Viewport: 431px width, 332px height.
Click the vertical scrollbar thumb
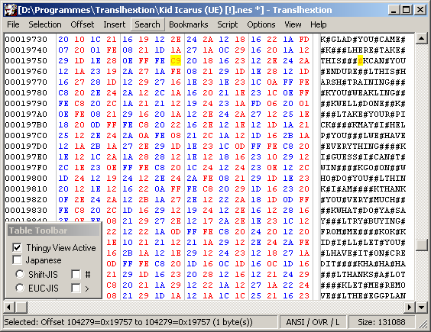421,245
